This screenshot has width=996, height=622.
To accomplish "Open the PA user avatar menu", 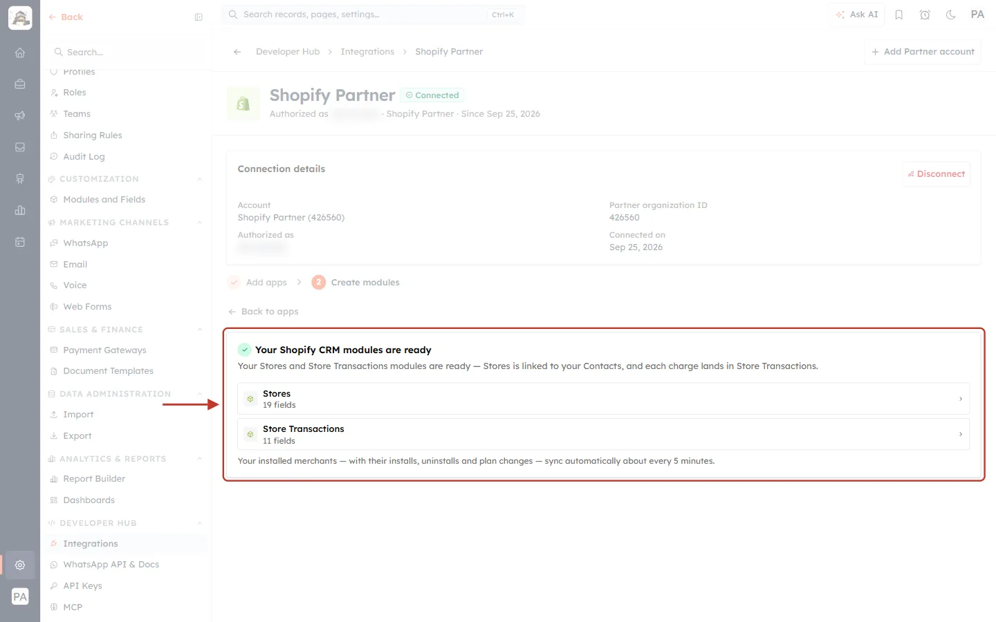I will 977,15.
